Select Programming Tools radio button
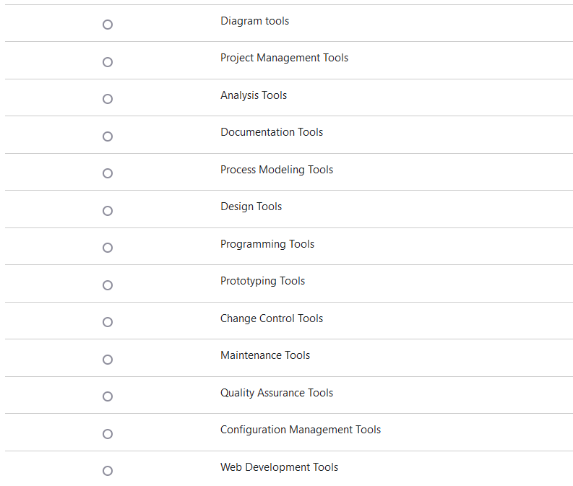573x486 pixels. coord(108,248)
